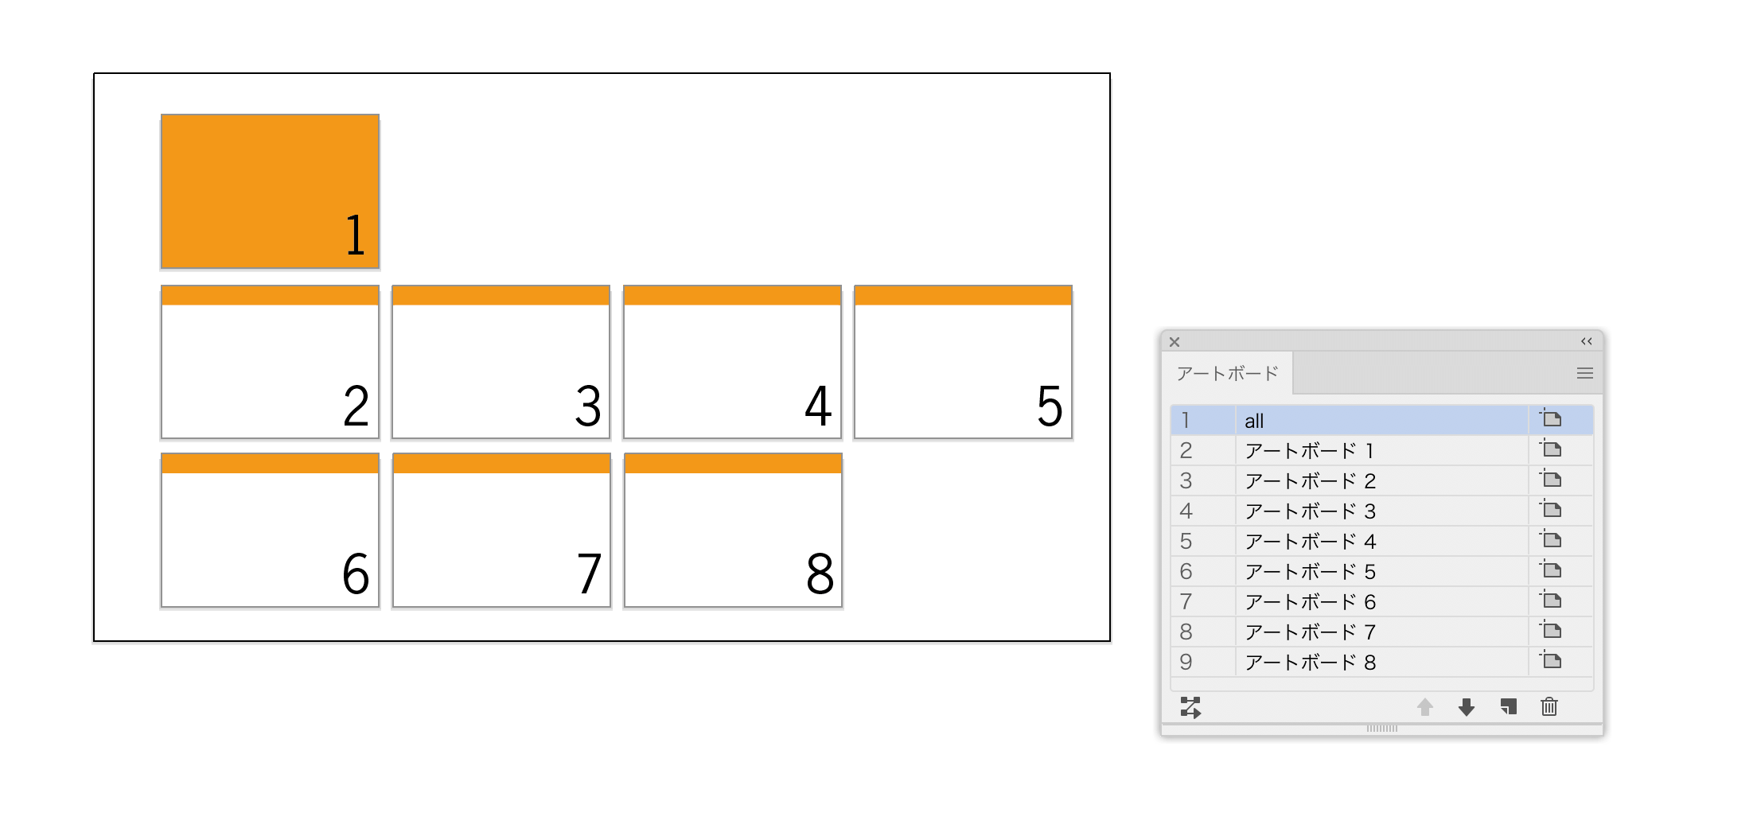Select the 'all' artboard row
Viewport: 1757px width, 832px height.
pos(1382,420)
